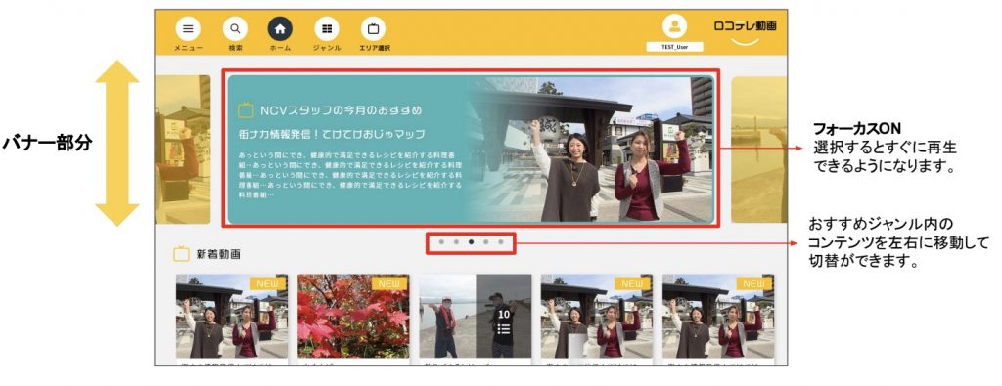1002x386 pixels.
Task: Go to ホーム home icon
Action: pyautogui.click(x=280, y=28)
